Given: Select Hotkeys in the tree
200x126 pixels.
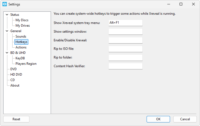Looking at the screenshot, I should pyautogui.click(x=22, y=42).
